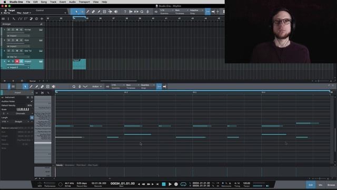
Task: Click the magnifier zoom icon in arrange toolbar
Action: point(142,12)
